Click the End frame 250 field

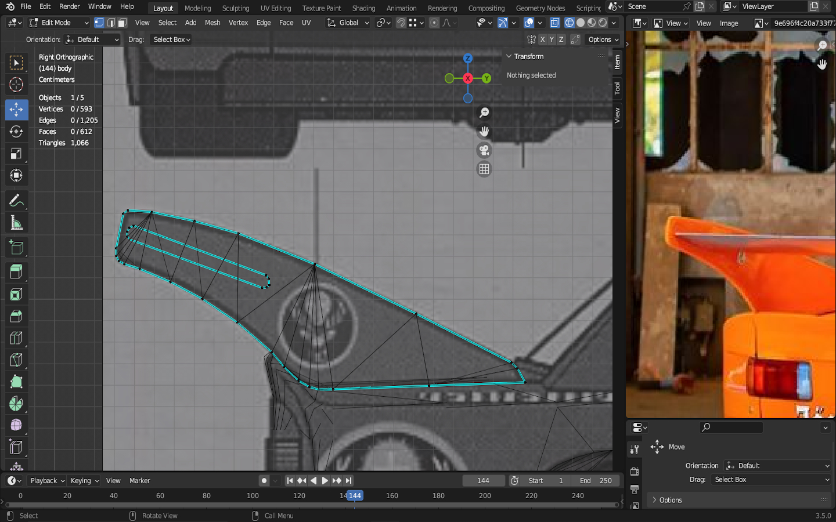[596, 481]
